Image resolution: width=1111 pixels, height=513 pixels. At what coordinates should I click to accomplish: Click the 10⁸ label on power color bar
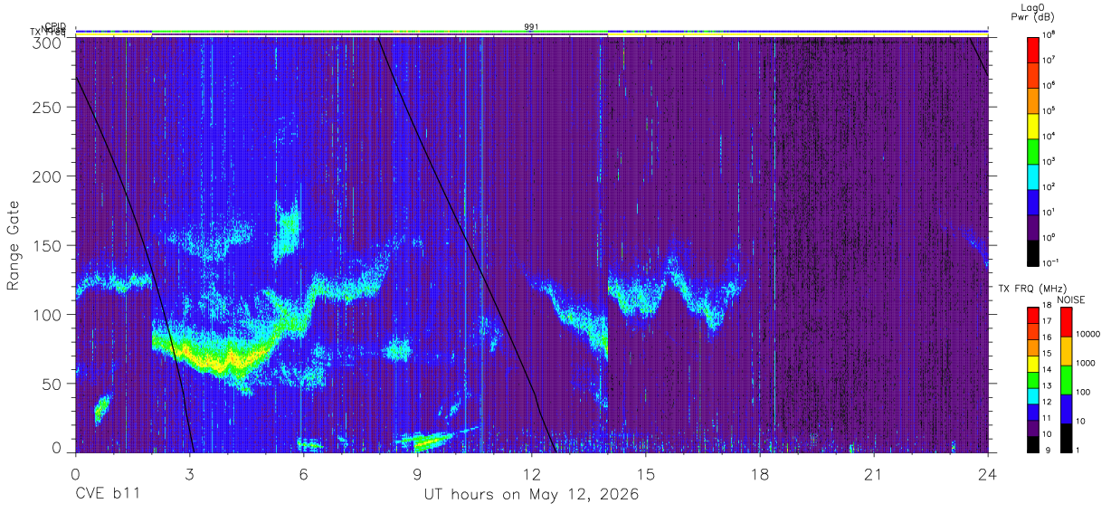click(x=1049, y=34)
